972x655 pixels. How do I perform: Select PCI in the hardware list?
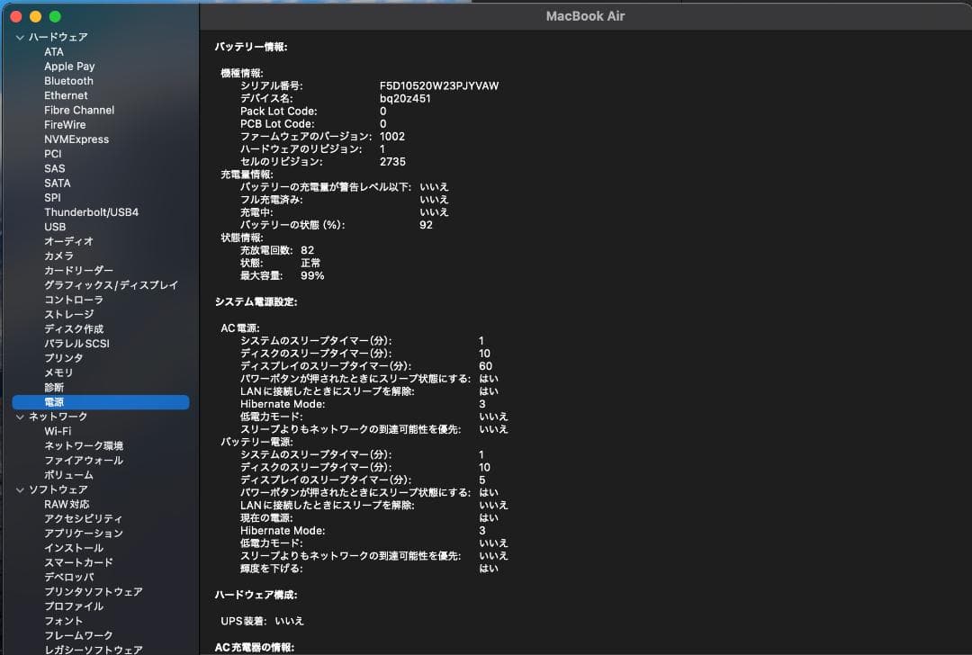click(x=53, y=154)
